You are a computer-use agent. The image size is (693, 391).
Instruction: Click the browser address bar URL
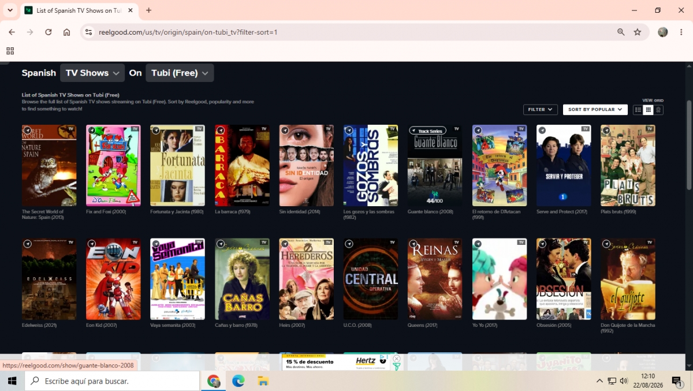click(x=188, y=32)
